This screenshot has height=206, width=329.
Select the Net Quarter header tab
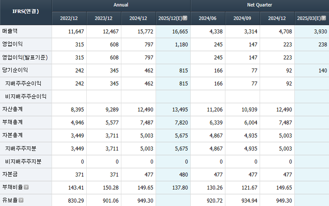pyautogui.click(x=260, y=5)
